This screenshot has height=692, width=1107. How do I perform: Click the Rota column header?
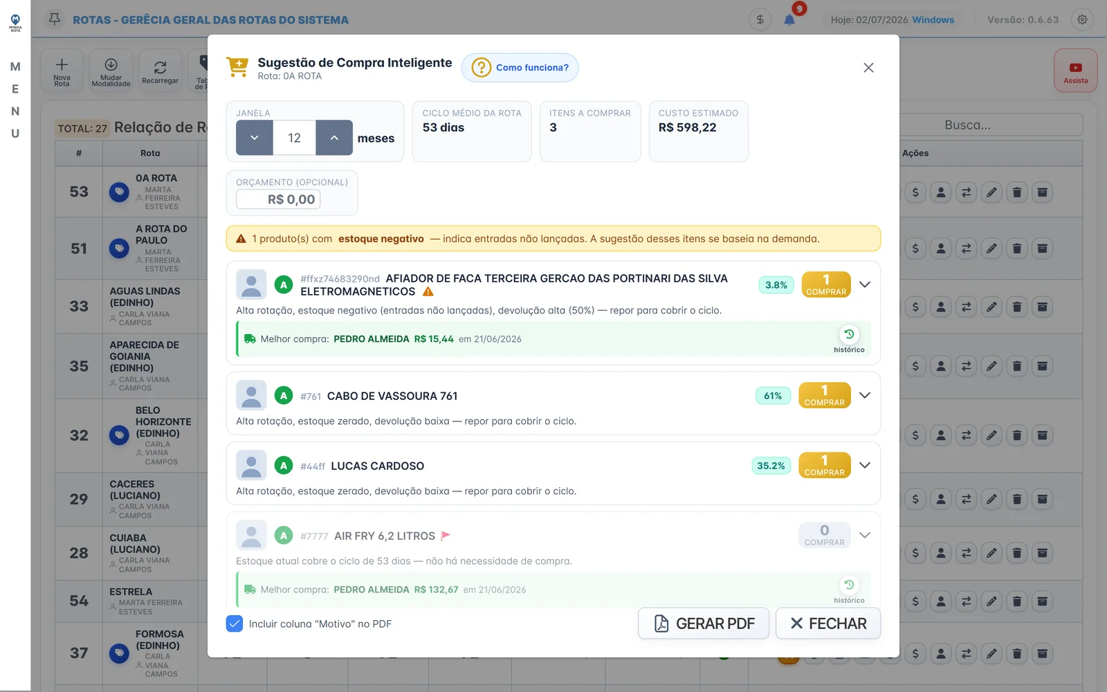coord(150,153)
